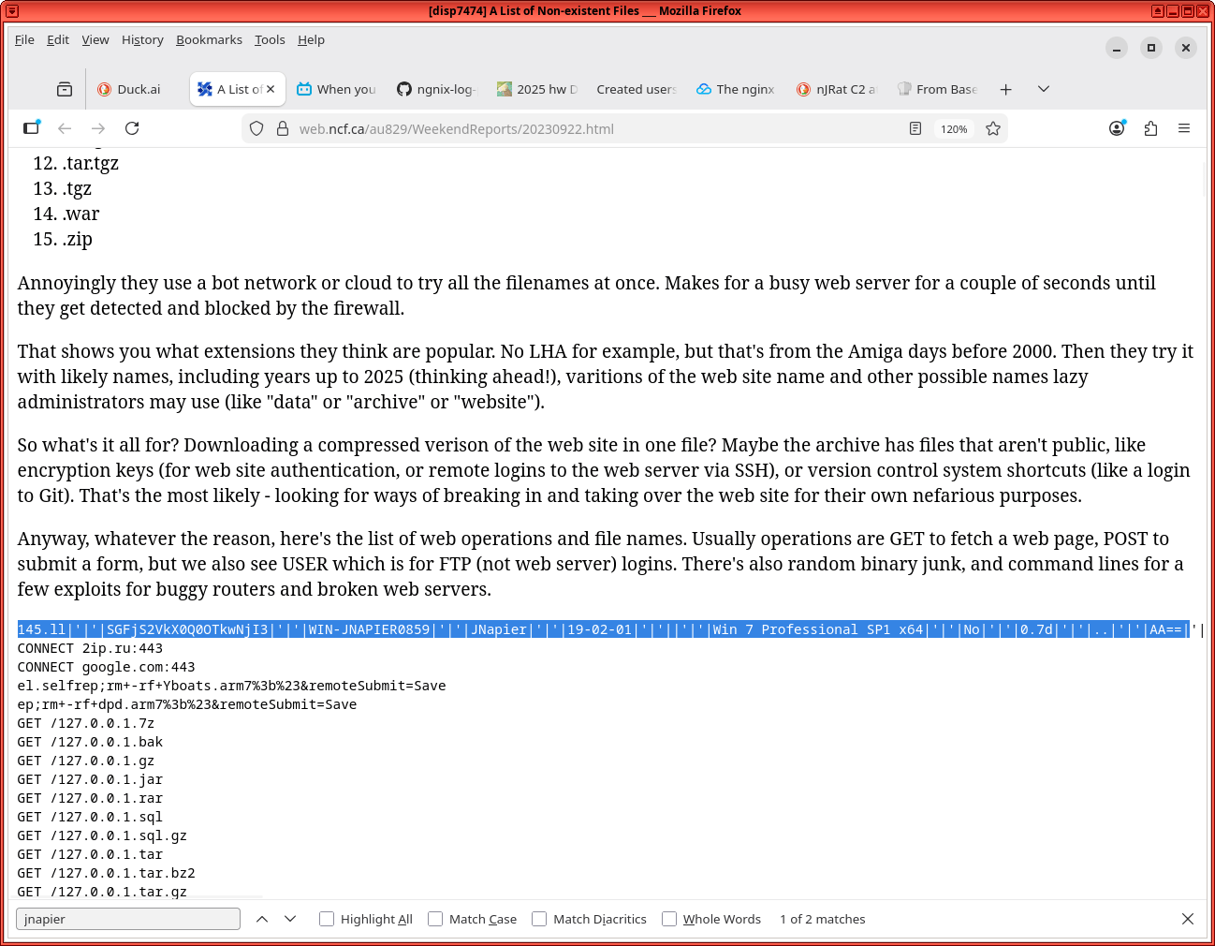Open the Firefox View icon
This screenshot has height=946, width=1215.
(x=65, y=89)
